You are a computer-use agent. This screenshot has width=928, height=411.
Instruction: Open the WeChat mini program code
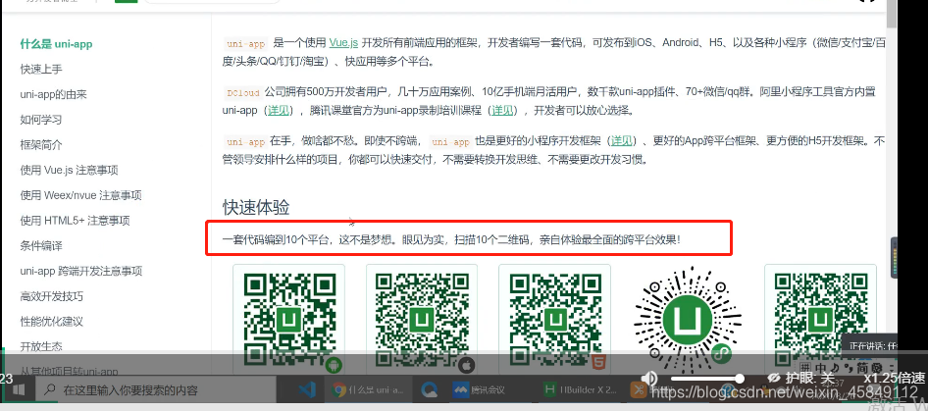tap(687, 319)
